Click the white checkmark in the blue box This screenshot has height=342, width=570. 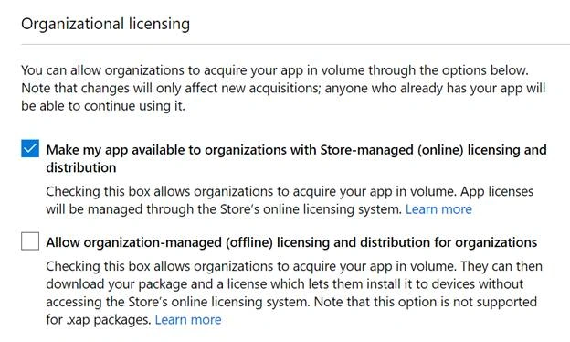(30, 148)
